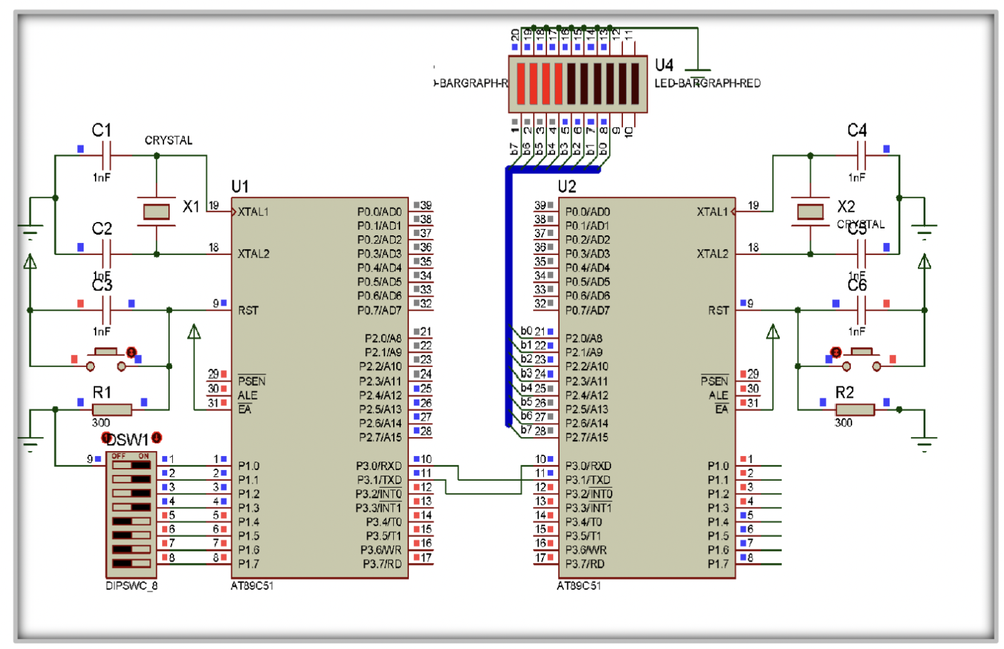The image size is (1004, 649).
Task: Click P3.1/TXD pin label on U2
Action: pos(587,479)
